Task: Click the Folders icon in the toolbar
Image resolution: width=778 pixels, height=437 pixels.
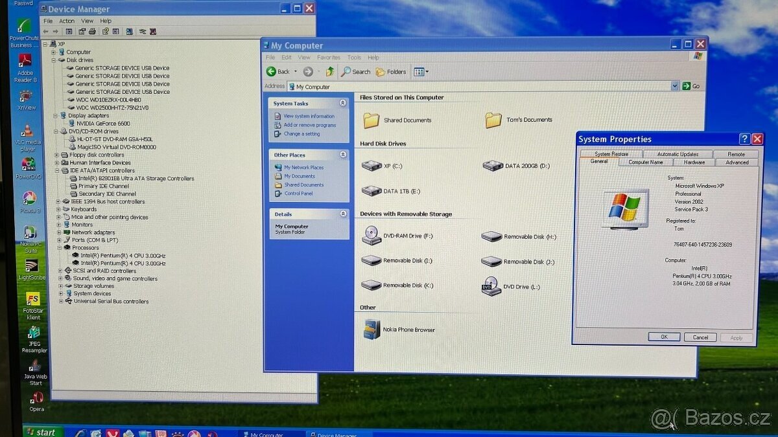Action: (x=383, y=71)
